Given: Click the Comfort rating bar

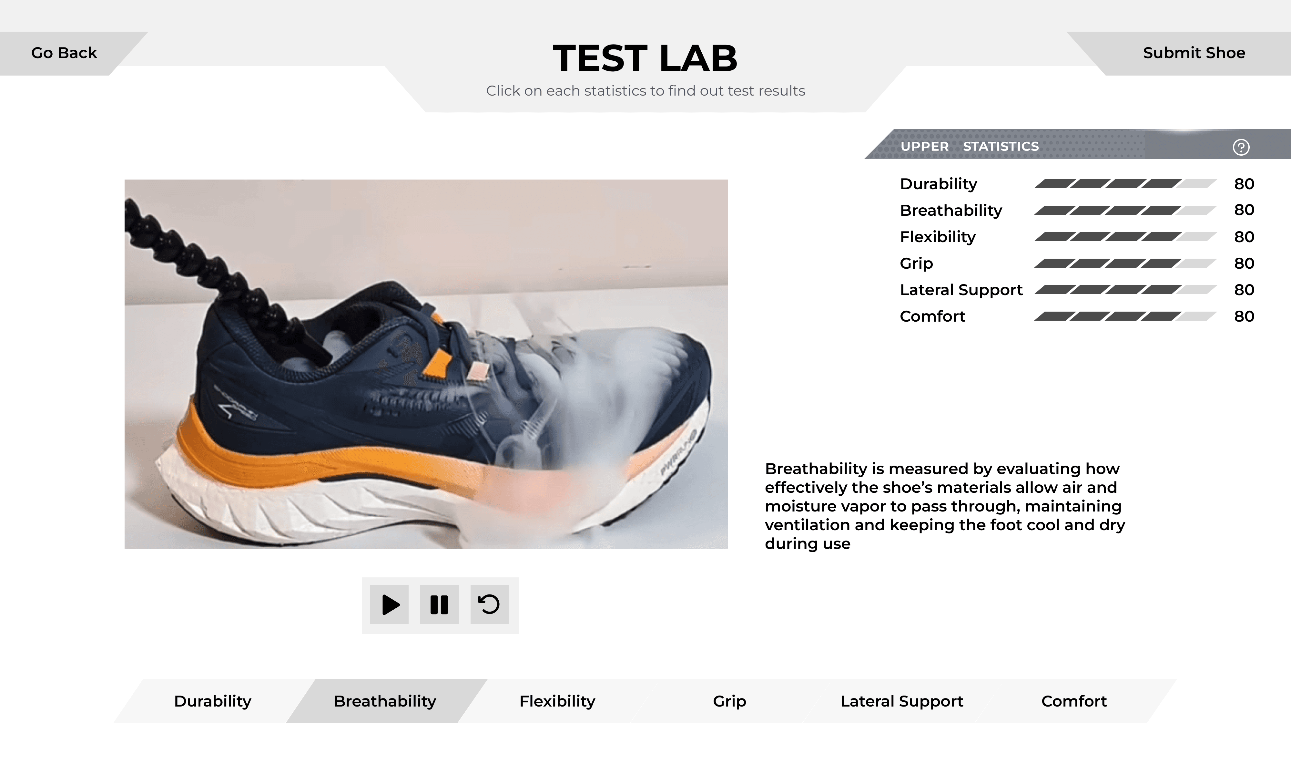Looking at the screenshot, I should [1125, 316].
